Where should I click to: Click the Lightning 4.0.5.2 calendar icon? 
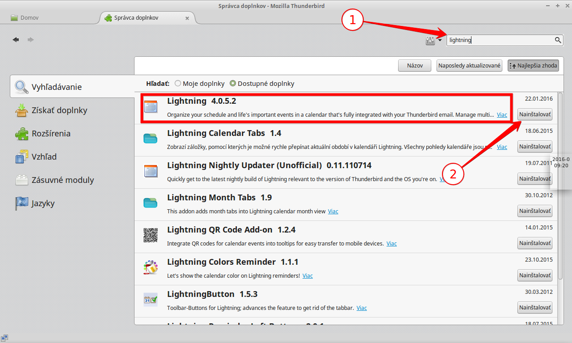click(x=151, y=106)
